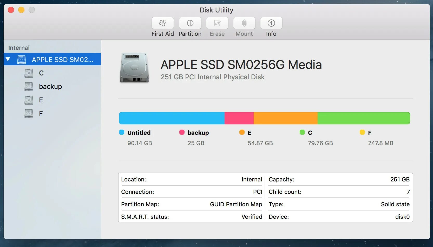Click the drive icon beside backup

point(29,87)
